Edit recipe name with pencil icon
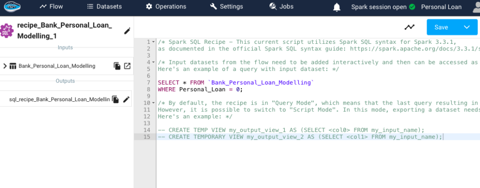480x188 pixels. tap(127, 31)
